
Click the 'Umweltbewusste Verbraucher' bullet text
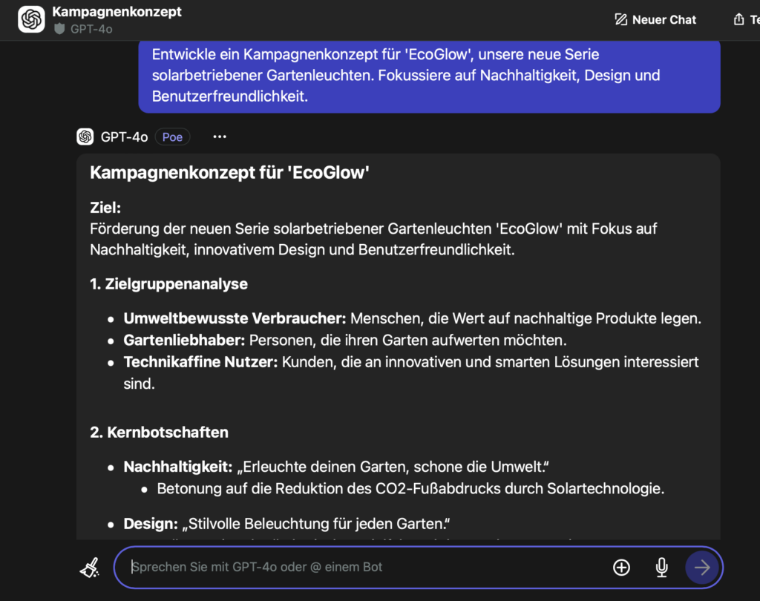coord(235,319)
